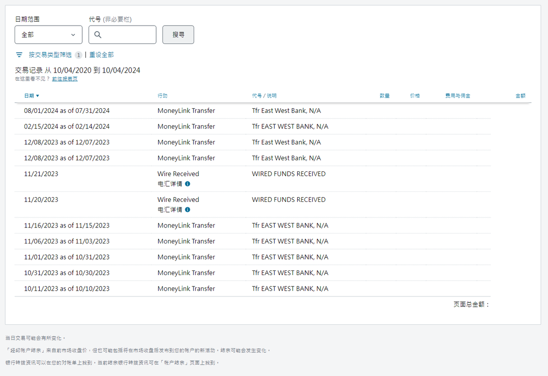Image resolution: width=548 pixels, height=376 pixels.
Task: Click the 交易记录 date range heading
Action: [78, 70]
